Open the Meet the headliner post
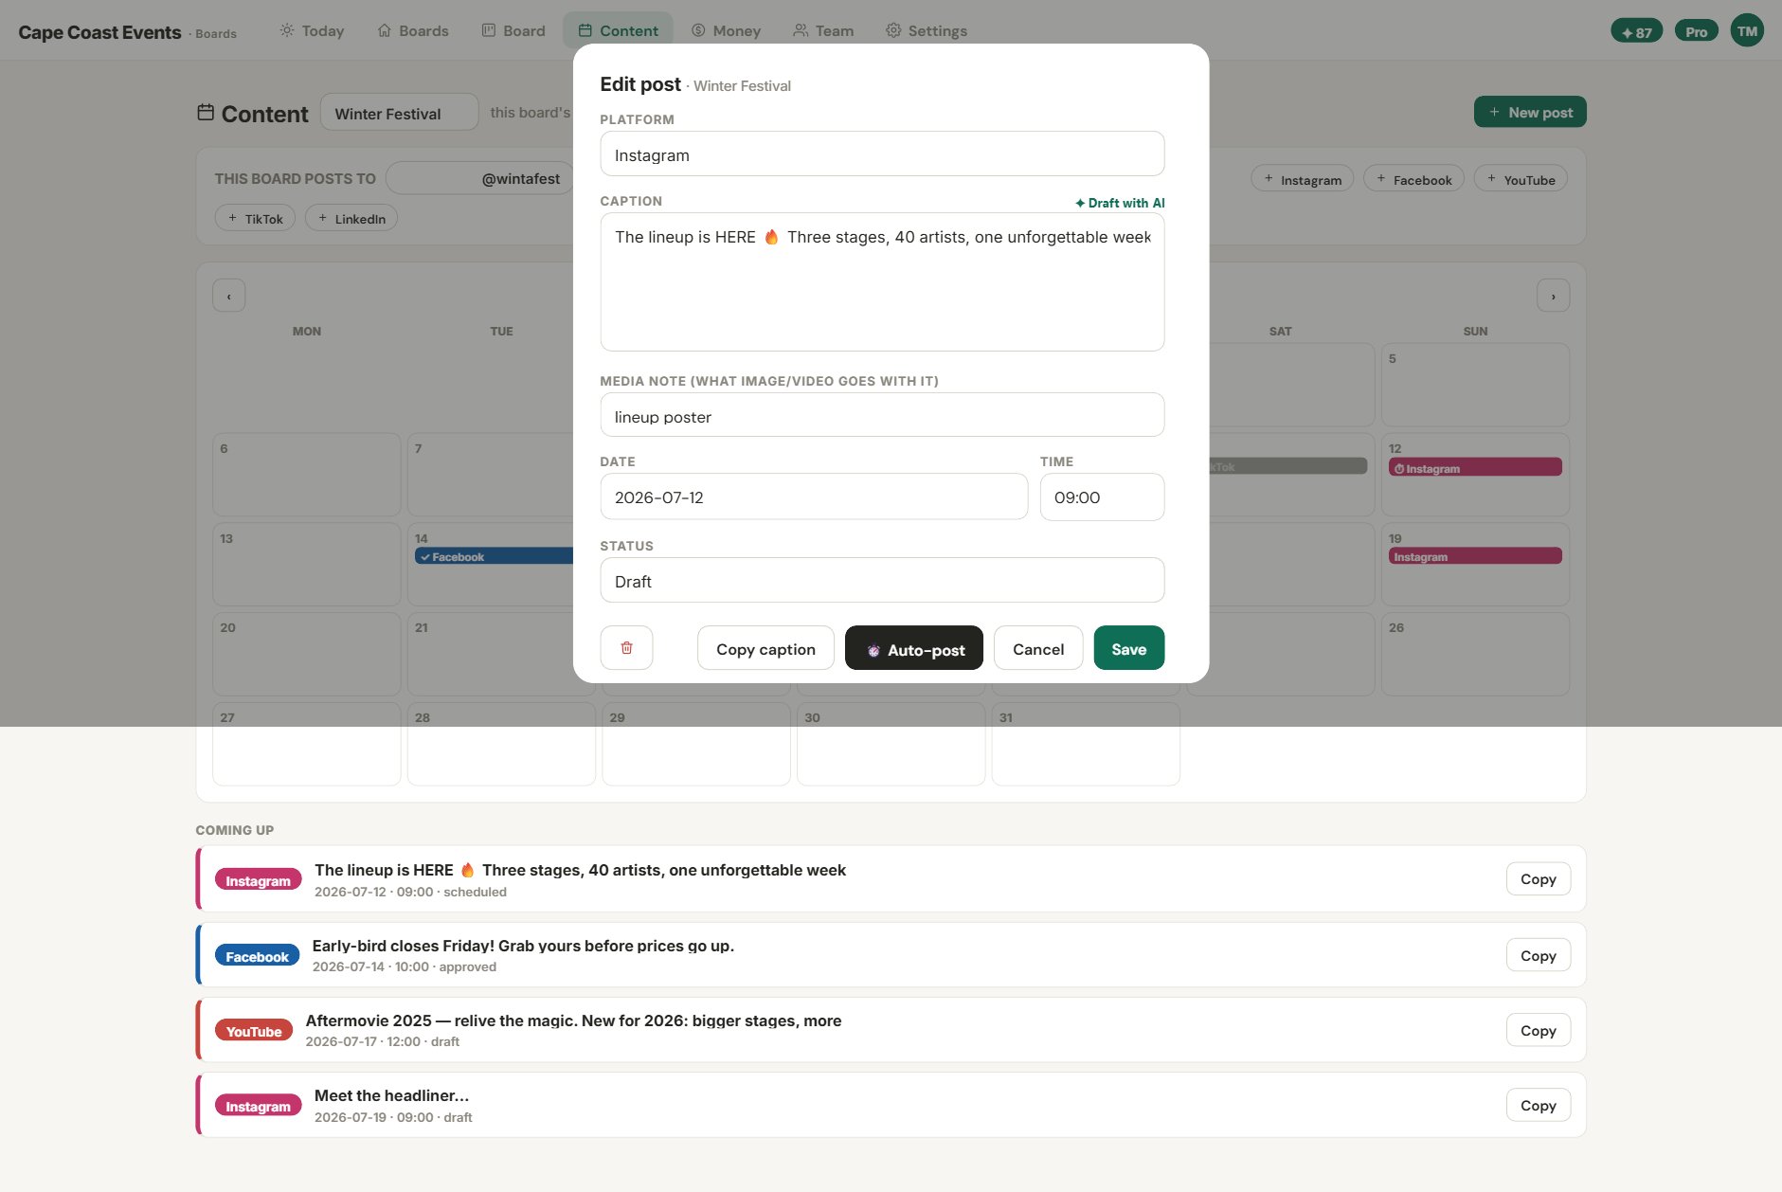This screenshot has width=1782, height=1192. tap(891, 1105)
